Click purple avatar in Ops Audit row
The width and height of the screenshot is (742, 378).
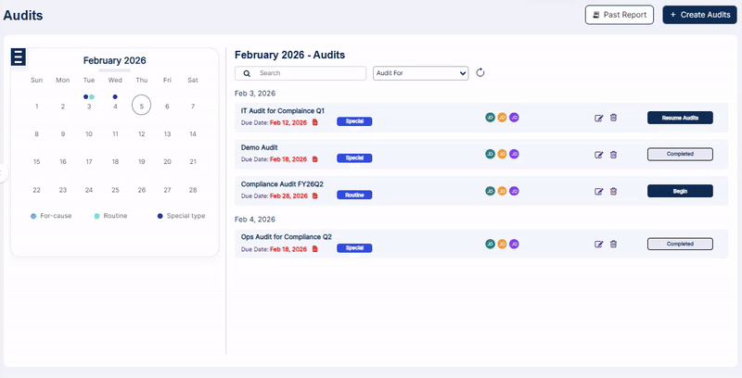[514, 244]
